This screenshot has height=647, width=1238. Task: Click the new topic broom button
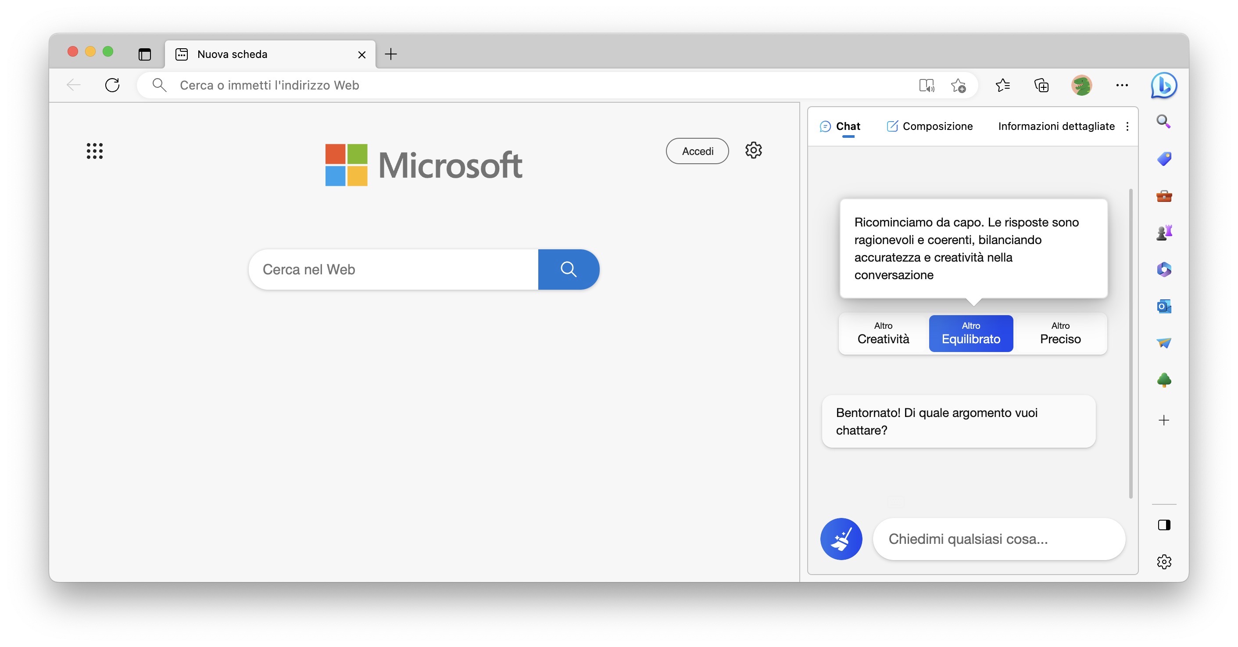841,539
